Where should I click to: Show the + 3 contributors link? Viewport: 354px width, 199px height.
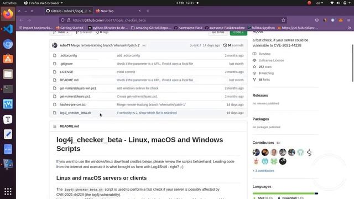263,171
